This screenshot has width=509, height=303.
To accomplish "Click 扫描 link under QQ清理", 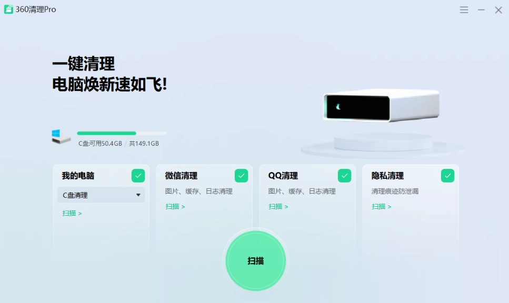I will click(x=278, y=206).
